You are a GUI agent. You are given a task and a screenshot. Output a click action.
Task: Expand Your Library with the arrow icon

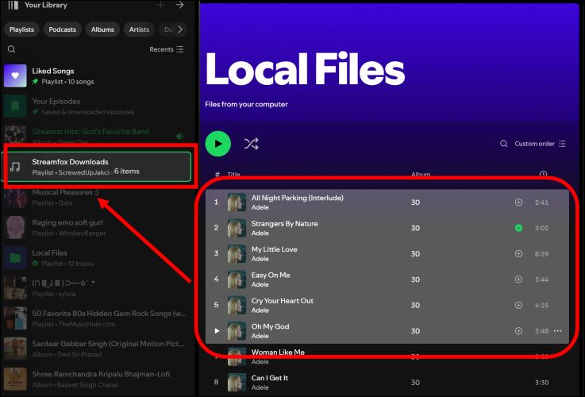tap(180, 6)
